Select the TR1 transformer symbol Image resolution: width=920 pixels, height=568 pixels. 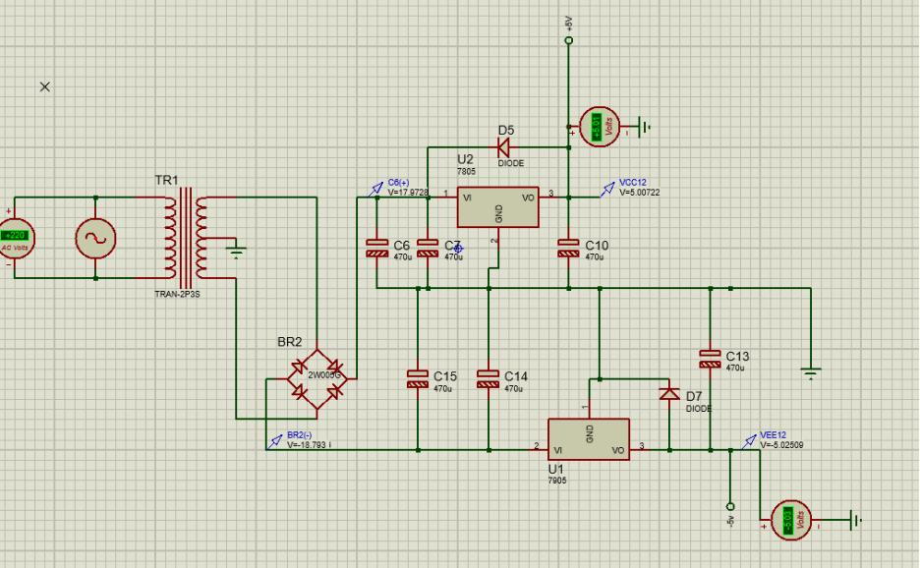tap(186, 237)
